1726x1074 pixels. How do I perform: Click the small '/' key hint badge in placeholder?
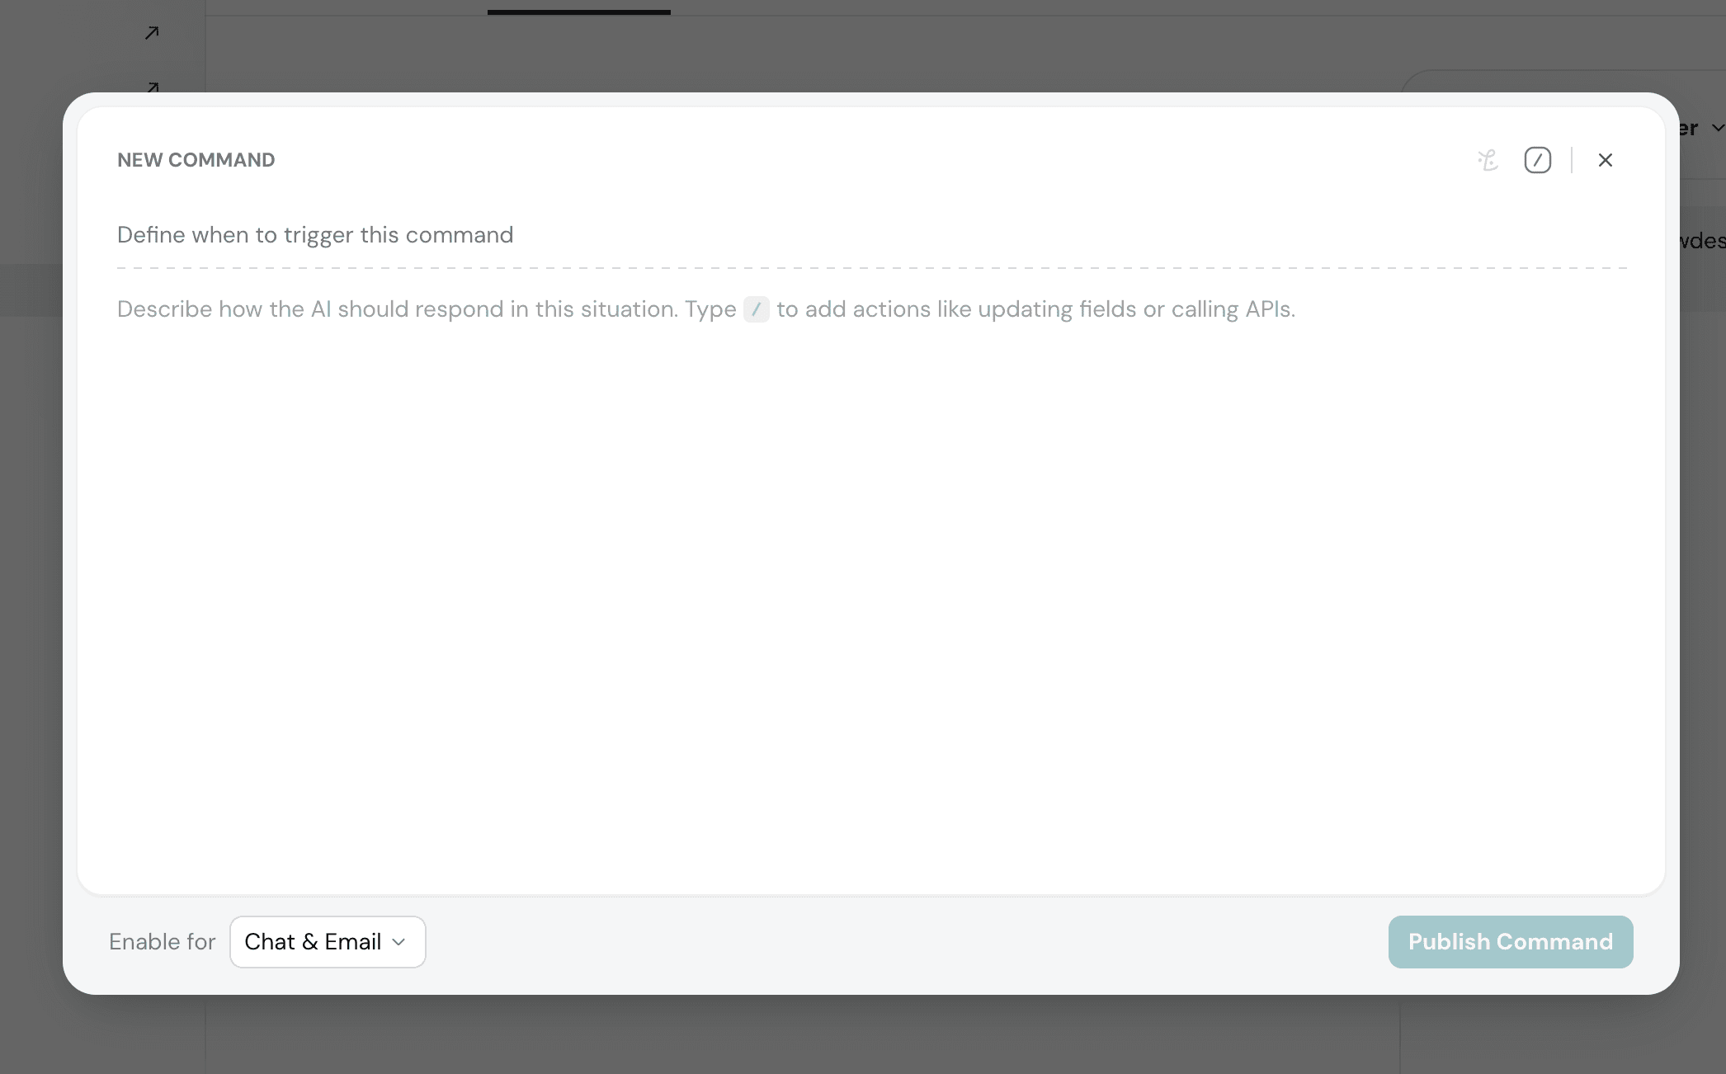point(756,309)
